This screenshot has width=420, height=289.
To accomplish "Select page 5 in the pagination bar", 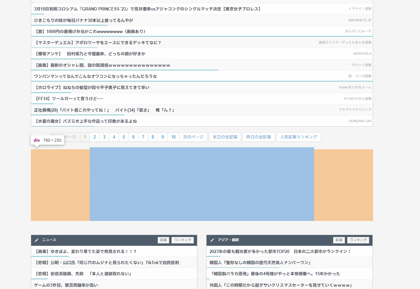I will (124, 137).
